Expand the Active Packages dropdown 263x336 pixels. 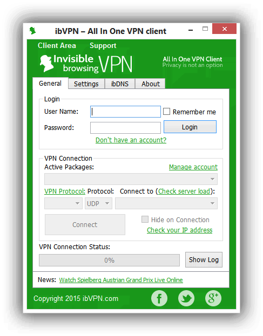coord(131,179)
